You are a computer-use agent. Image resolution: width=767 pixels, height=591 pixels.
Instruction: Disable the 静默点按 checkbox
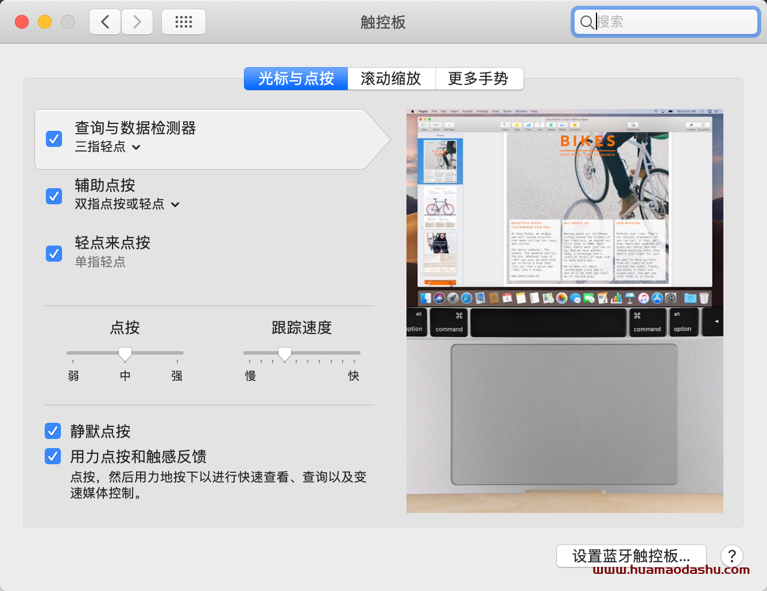pos(53,430)
